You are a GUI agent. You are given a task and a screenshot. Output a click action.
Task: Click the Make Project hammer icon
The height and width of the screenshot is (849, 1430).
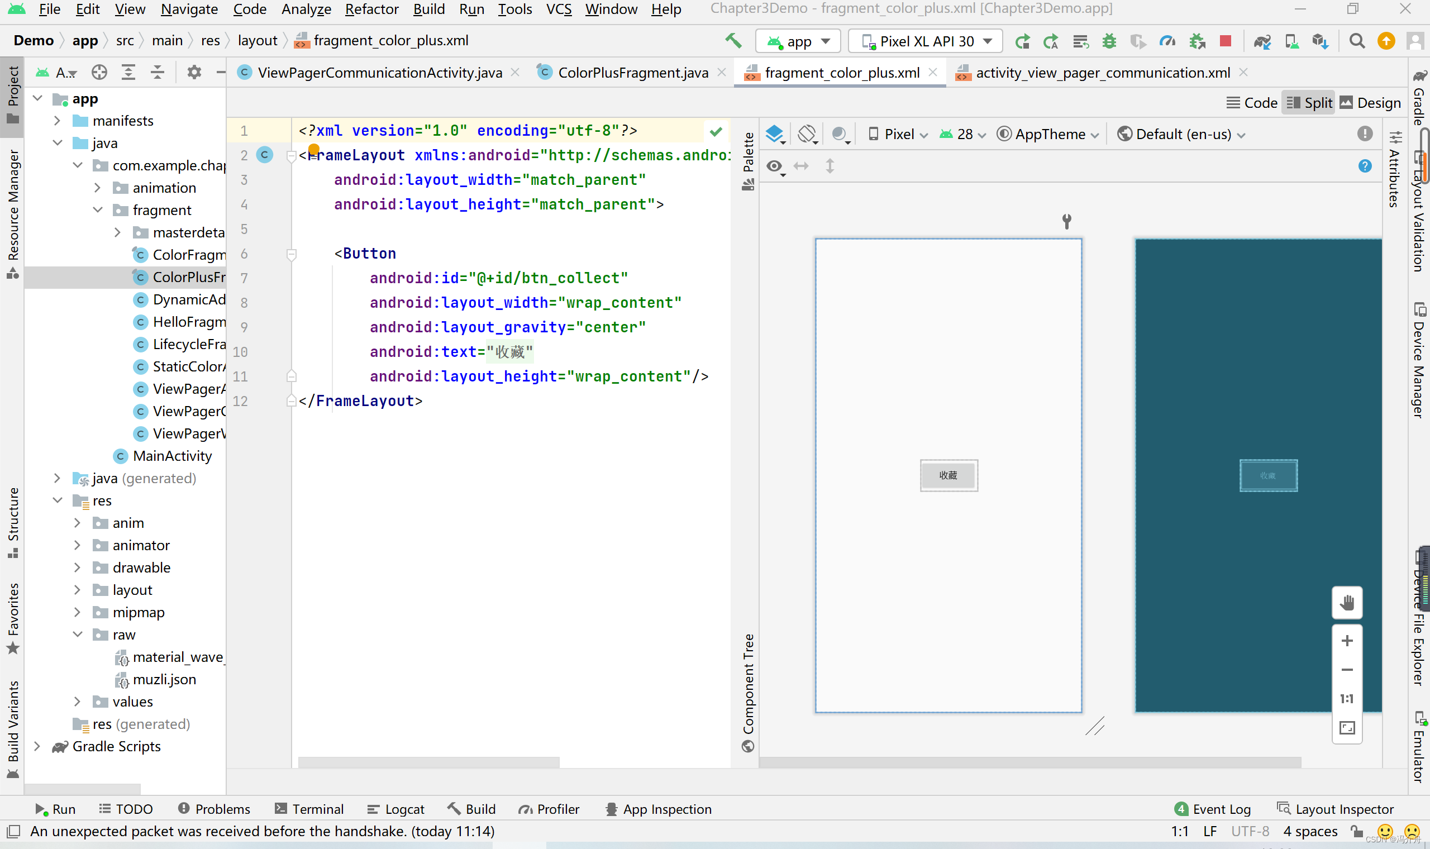point(733,41)
